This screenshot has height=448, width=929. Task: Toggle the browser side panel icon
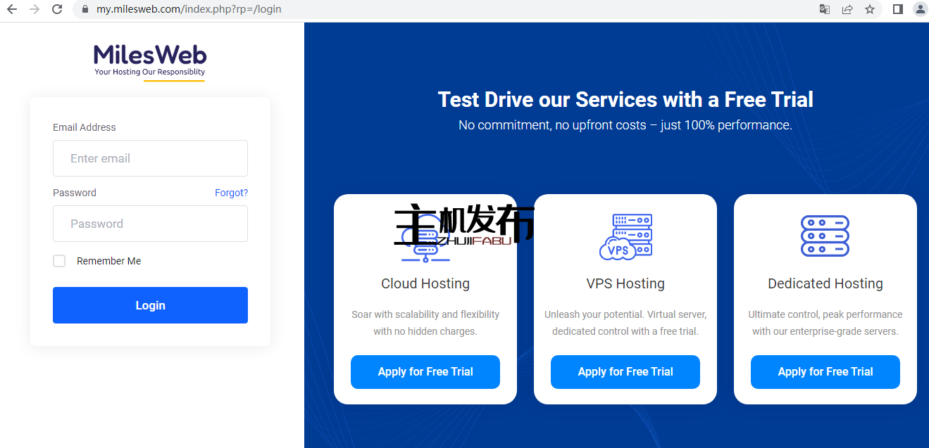[x=898, y=9]
